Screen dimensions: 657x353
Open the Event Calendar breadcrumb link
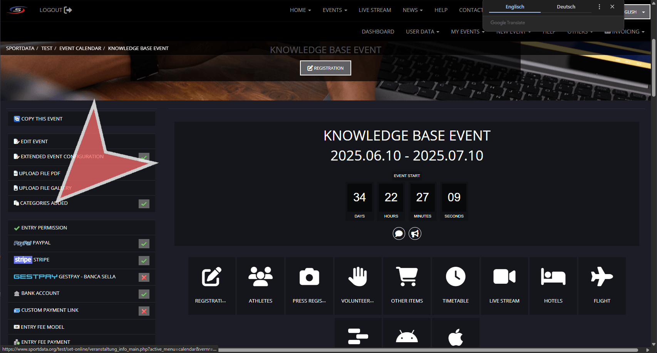point(80,49)
